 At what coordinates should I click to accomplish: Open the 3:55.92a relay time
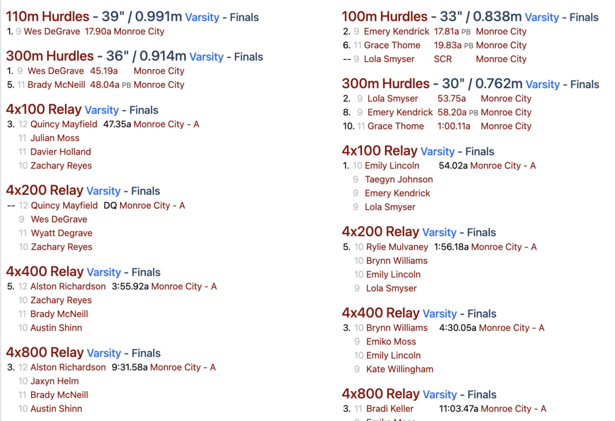pos(130,286)
